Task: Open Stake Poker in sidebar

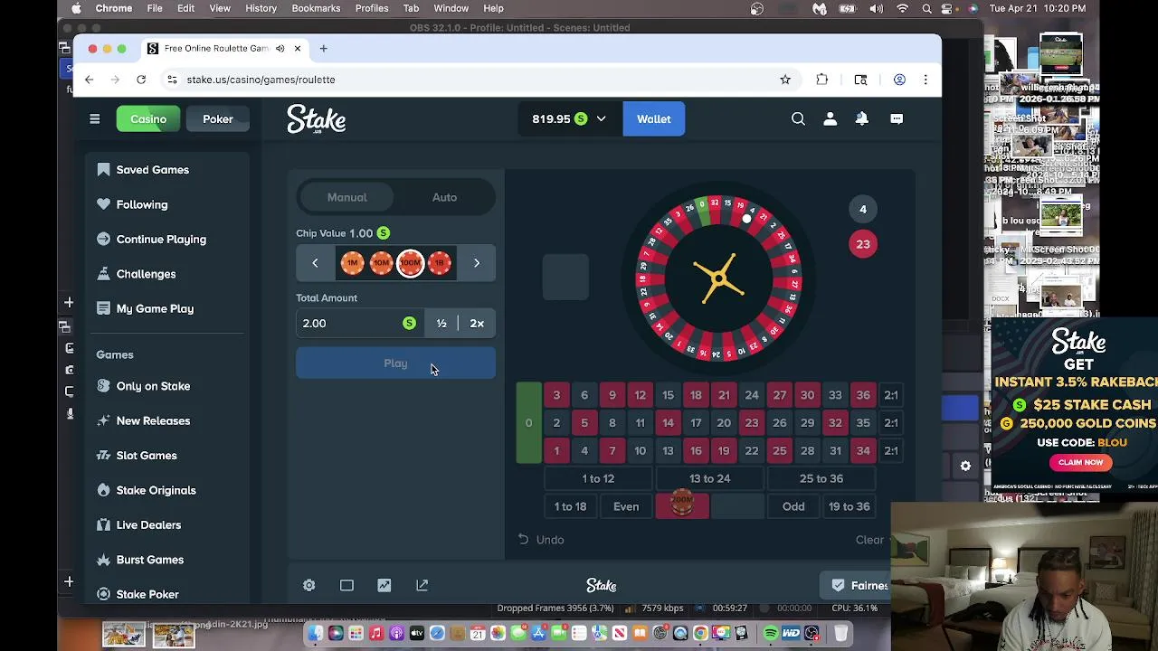Action: (147, 594)
